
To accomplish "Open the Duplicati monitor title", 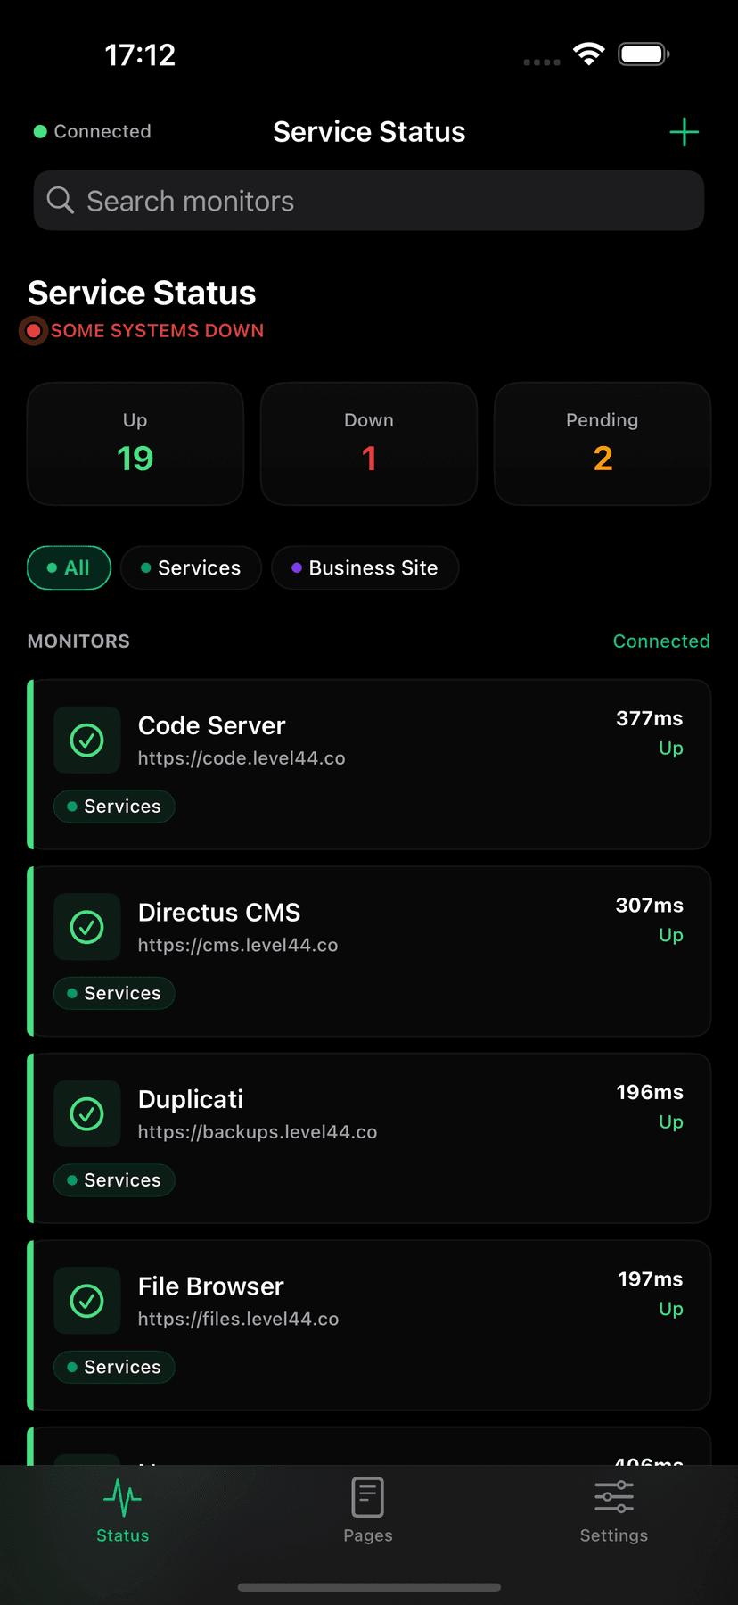I will [191, 1099].
